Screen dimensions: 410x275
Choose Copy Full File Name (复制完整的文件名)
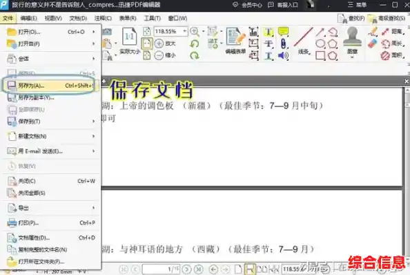(x=50, y=249)
